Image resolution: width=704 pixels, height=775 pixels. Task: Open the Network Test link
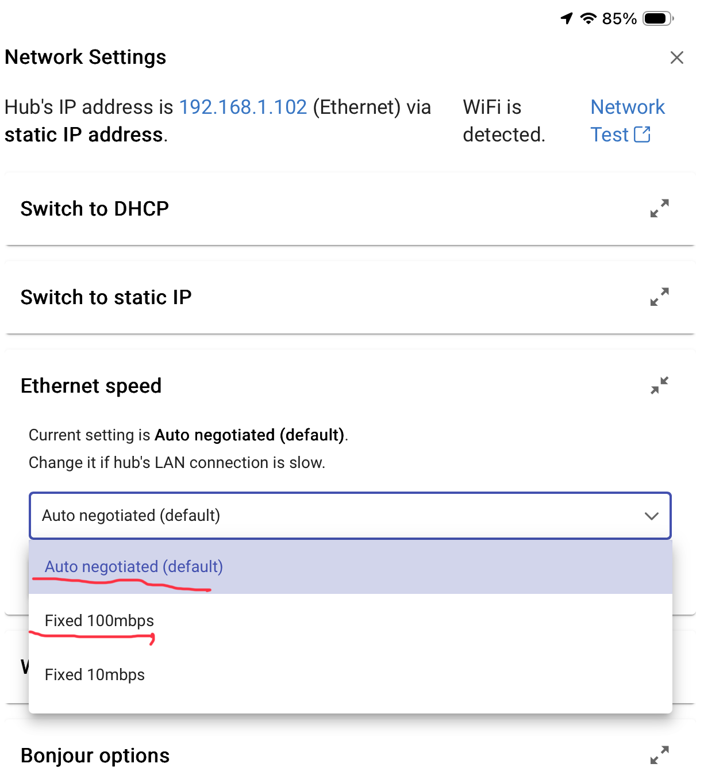click(x=627, y=107)
